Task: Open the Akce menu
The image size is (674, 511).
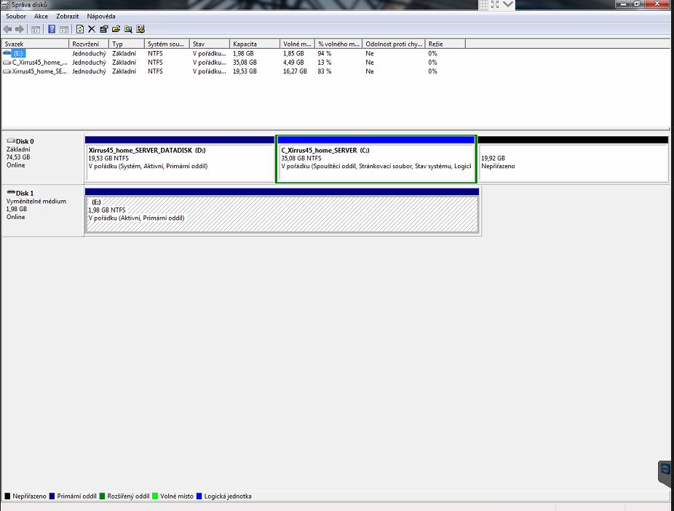Action: pyautogui.click(x=41, y=16)
